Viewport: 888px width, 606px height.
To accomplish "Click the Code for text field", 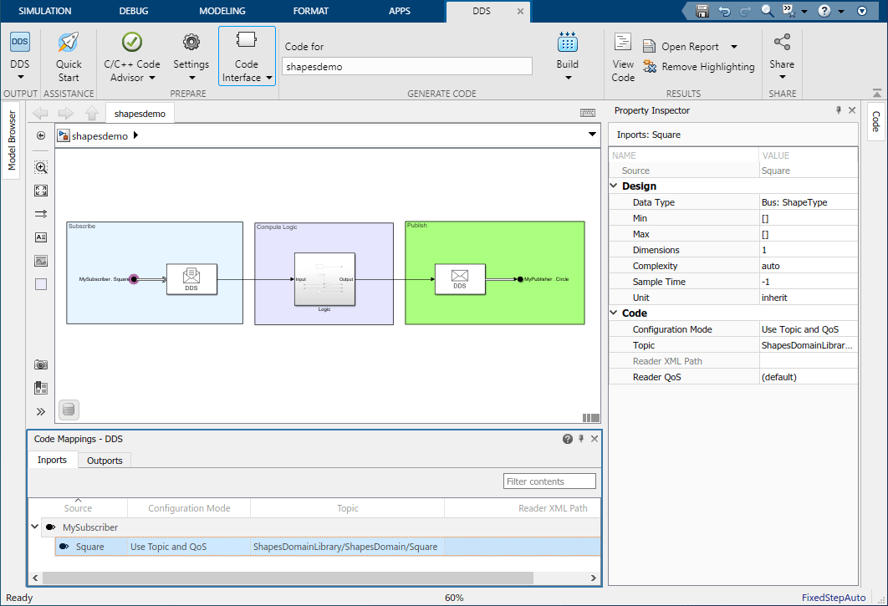I will coord(407,66).
